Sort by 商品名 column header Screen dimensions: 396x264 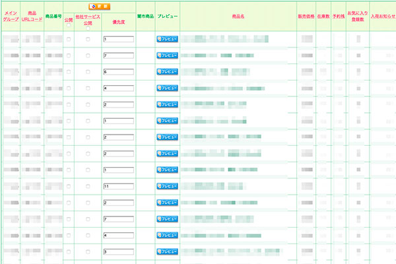point(238,16)
